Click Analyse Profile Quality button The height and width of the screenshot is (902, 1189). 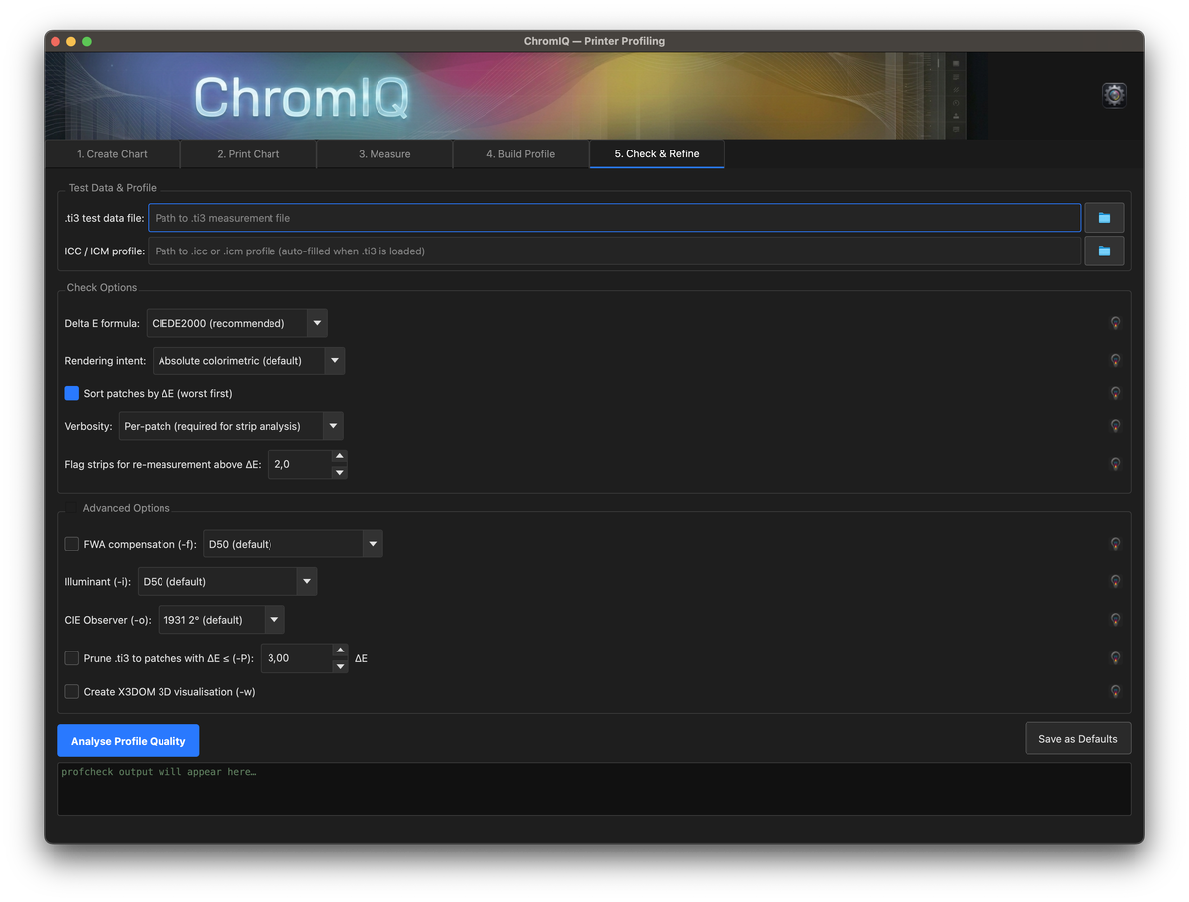(x=129, y=741)
